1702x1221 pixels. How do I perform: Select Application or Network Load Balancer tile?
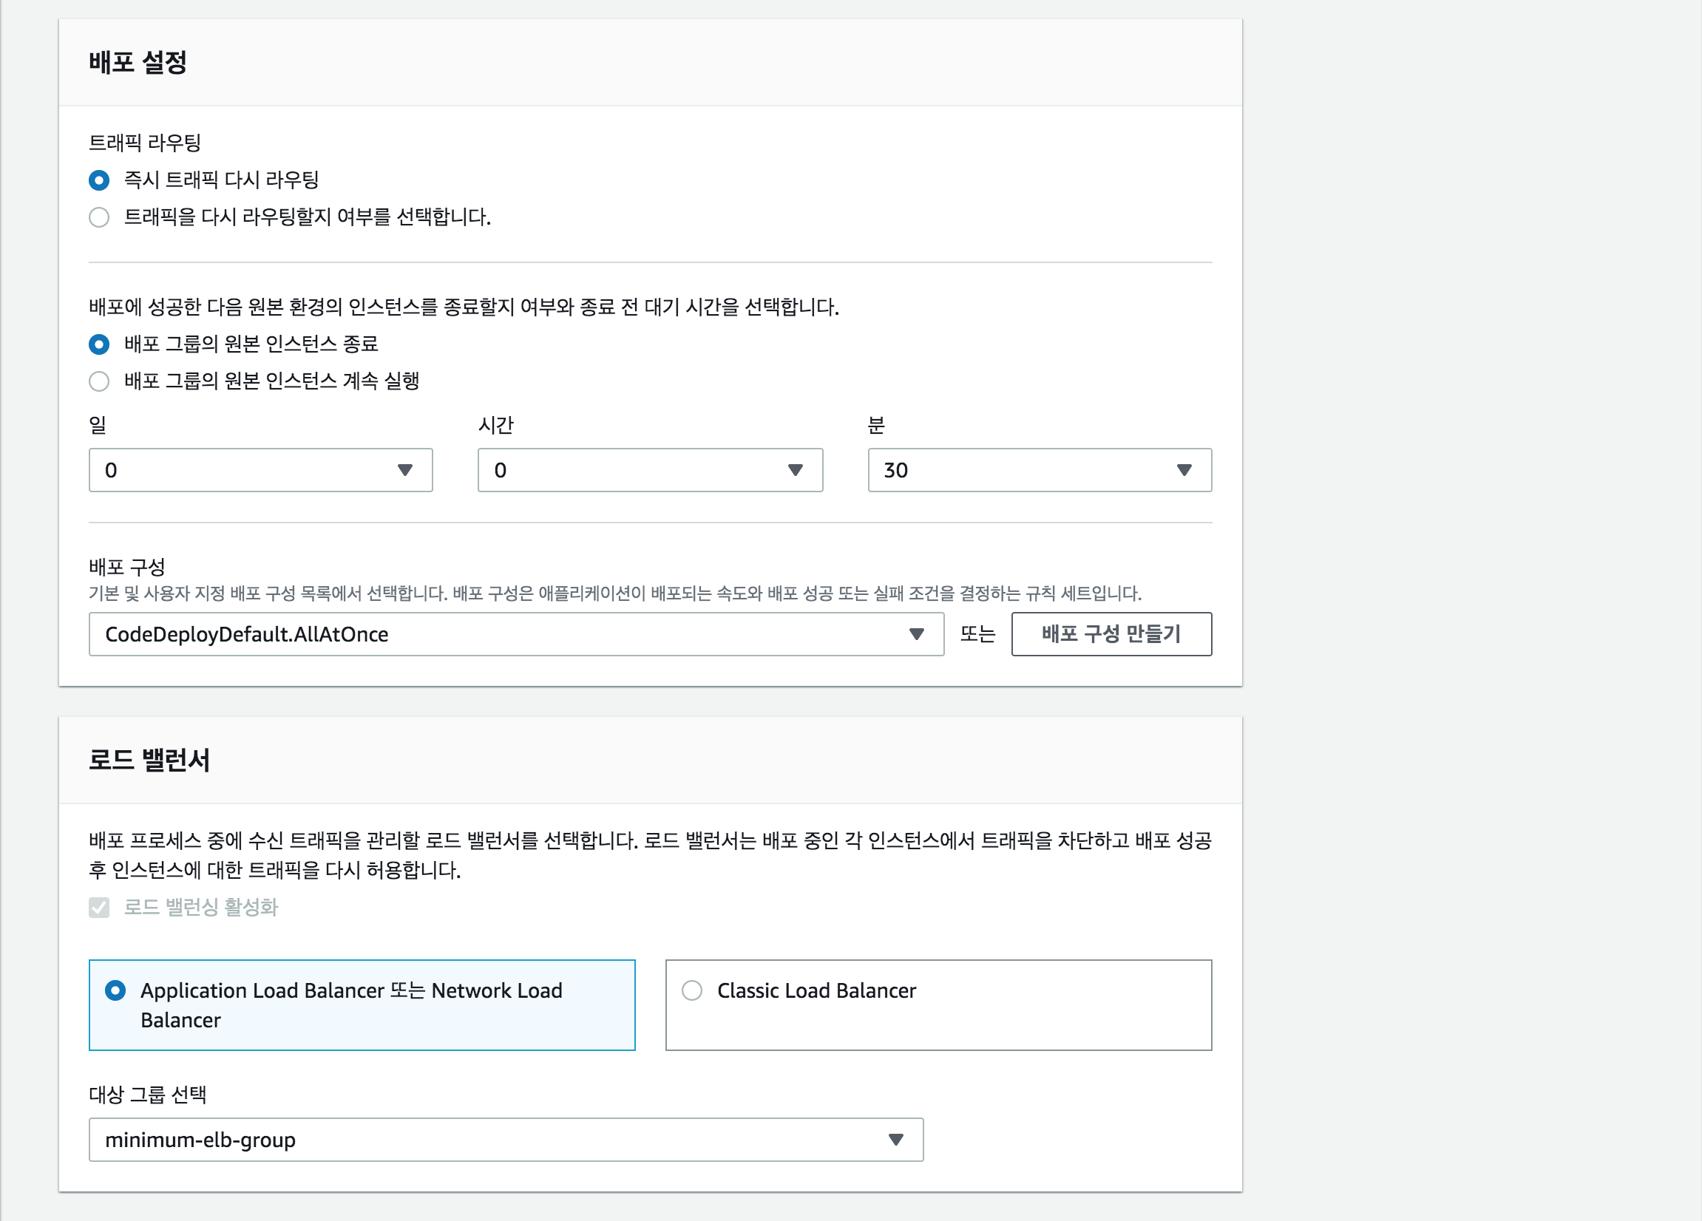pos(362,1005)
